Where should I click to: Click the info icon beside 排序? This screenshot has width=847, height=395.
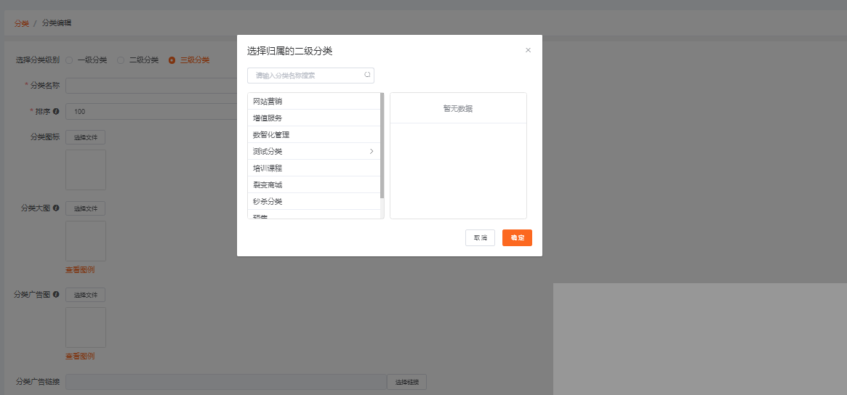coord(56,112)
